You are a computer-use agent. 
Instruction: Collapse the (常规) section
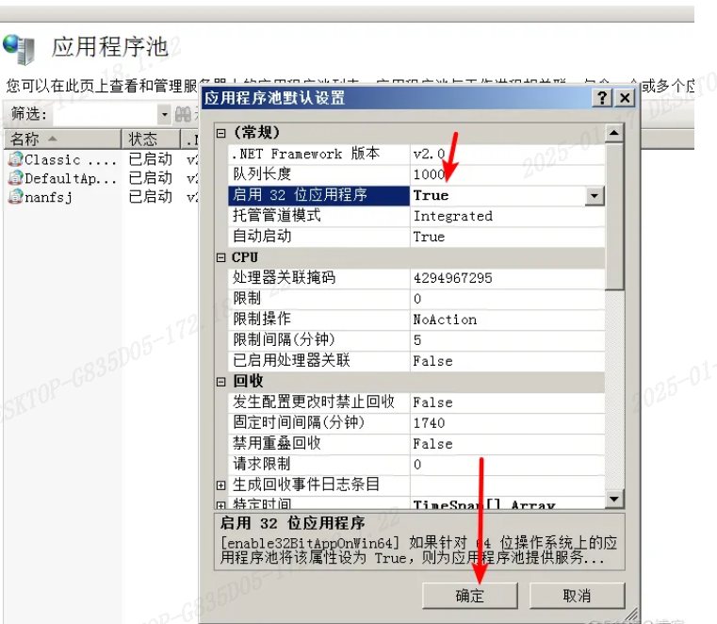(220, 133)
